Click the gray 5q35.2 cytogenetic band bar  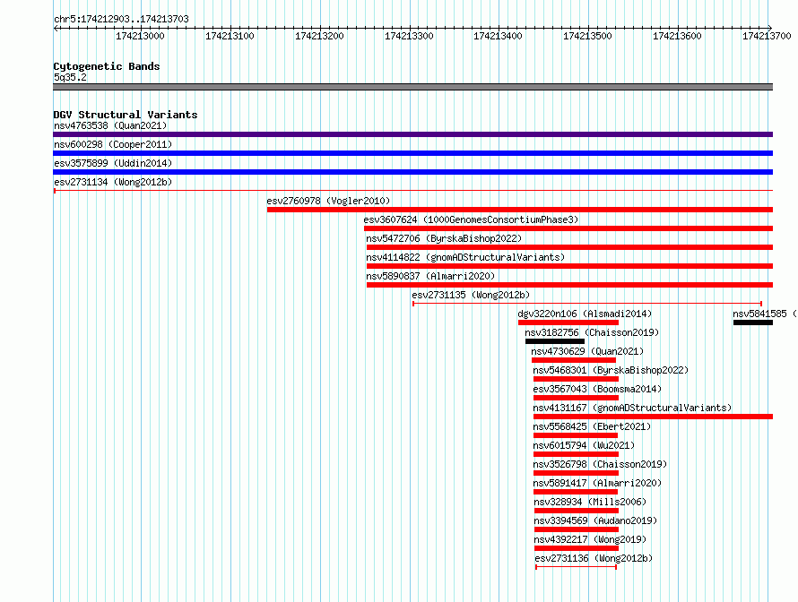(412, 87)
